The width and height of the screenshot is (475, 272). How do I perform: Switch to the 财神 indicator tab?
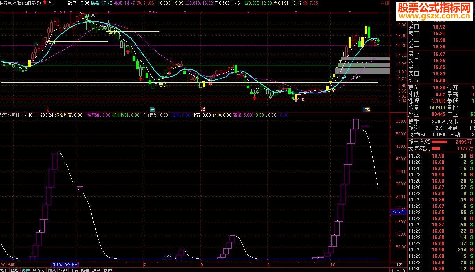(x=108, y=270)
